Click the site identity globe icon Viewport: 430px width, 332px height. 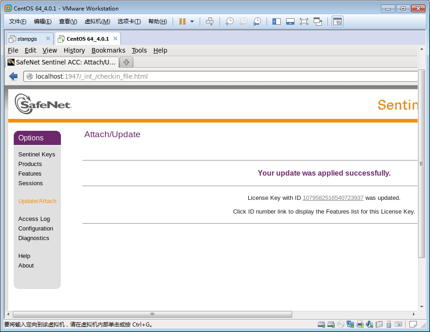pos(30,76)
